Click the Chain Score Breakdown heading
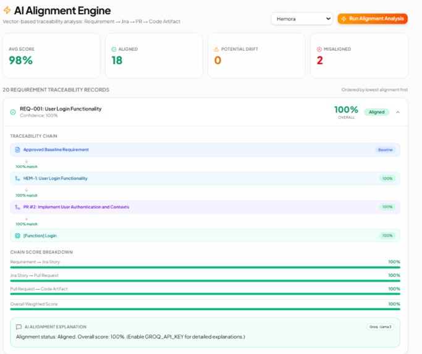Image resolution: width=422 pixels, height=354 pixels. tap(41, 252)
